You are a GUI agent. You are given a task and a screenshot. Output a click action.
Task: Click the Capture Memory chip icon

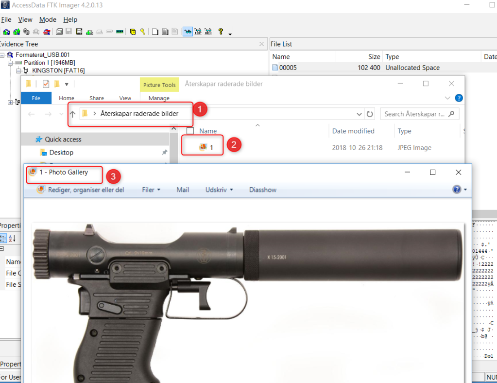pos(120,32)
